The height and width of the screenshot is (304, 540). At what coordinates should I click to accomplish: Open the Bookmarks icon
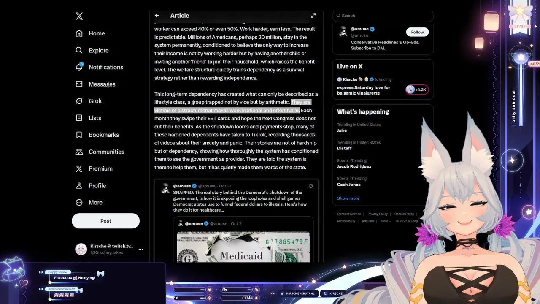pos(79,135)
